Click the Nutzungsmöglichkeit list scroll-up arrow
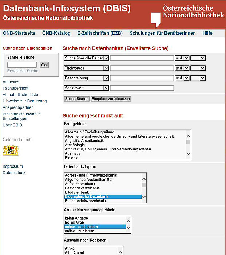The width and height of the screenshot is (226, 255). point(128,221)
